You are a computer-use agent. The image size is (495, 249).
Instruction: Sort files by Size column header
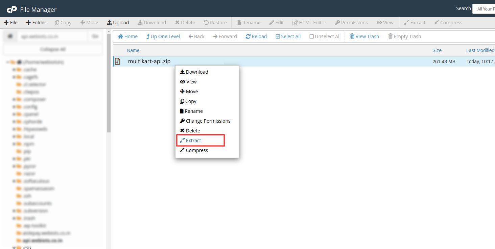point(437,50)
